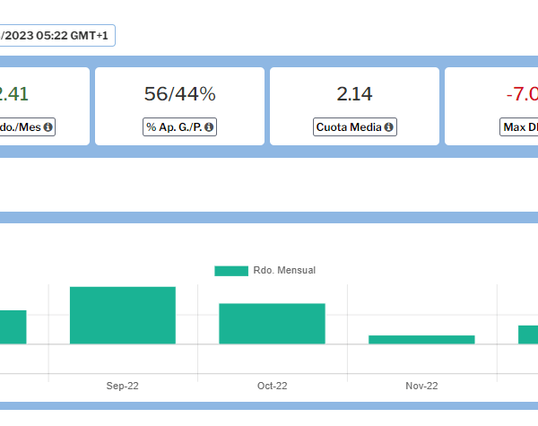Click info icon beside Cuota Media
Image resolution: width=538 pixels, height=426 pixels.
pos(388,127)
